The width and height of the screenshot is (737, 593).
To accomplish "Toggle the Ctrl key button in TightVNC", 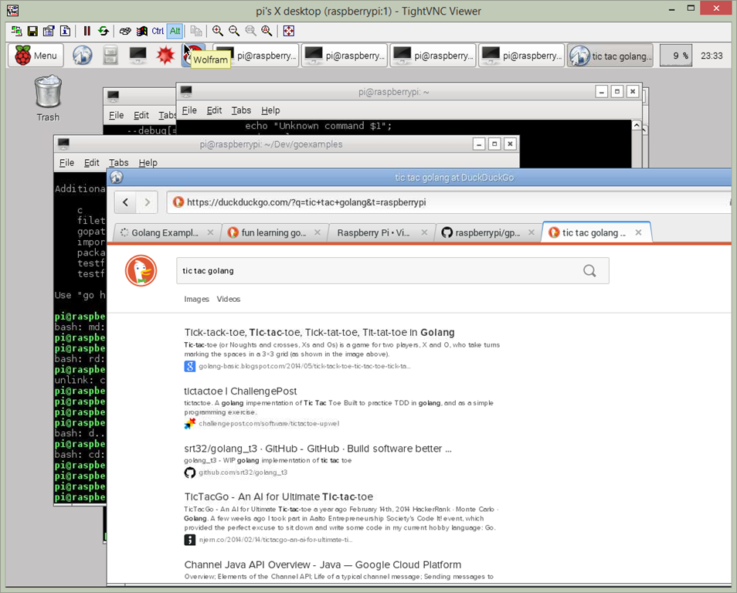I will tap(158, 31).
